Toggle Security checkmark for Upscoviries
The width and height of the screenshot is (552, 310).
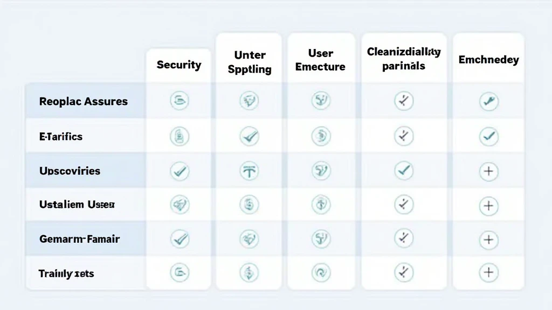point(179,171)
